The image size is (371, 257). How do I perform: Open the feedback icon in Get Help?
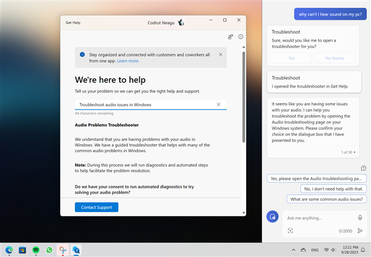(231, 37)
